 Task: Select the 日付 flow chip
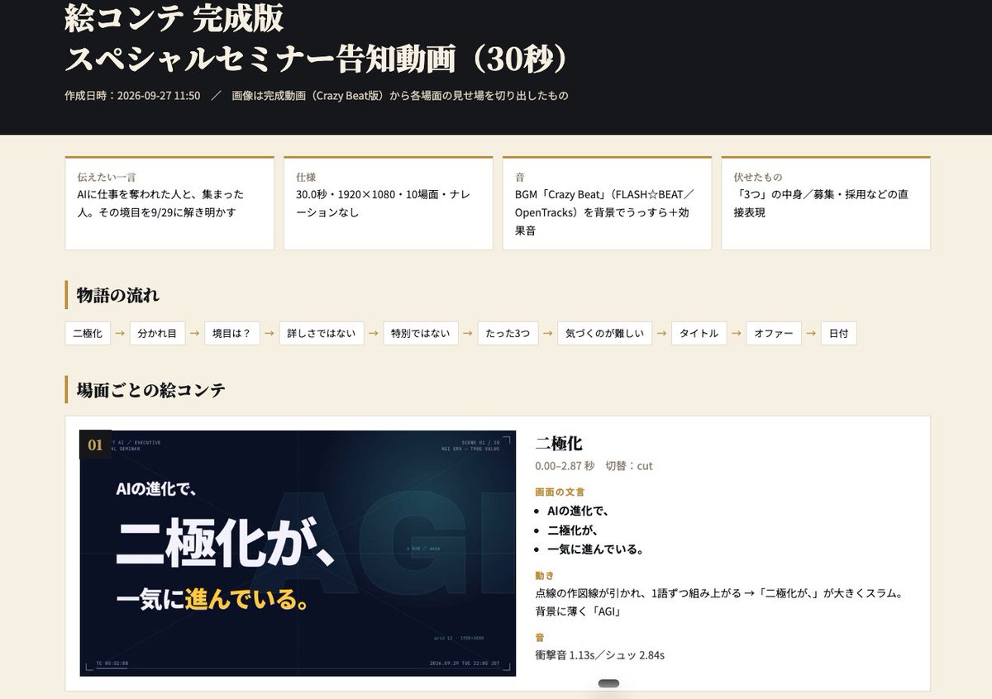(838, 334)
